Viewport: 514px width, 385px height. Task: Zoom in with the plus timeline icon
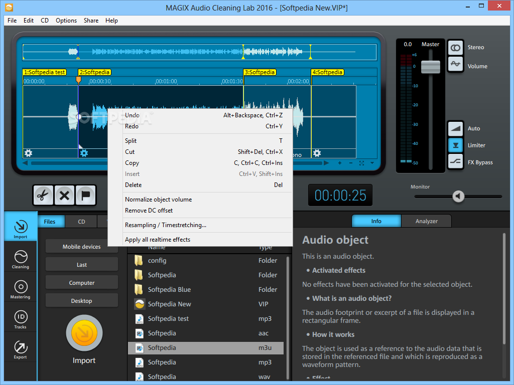[340, 163]
